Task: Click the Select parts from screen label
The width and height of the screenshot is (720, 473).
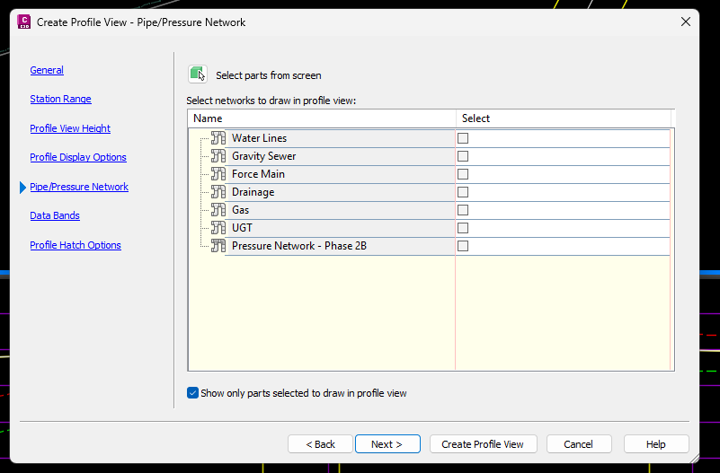Action: 269,75
